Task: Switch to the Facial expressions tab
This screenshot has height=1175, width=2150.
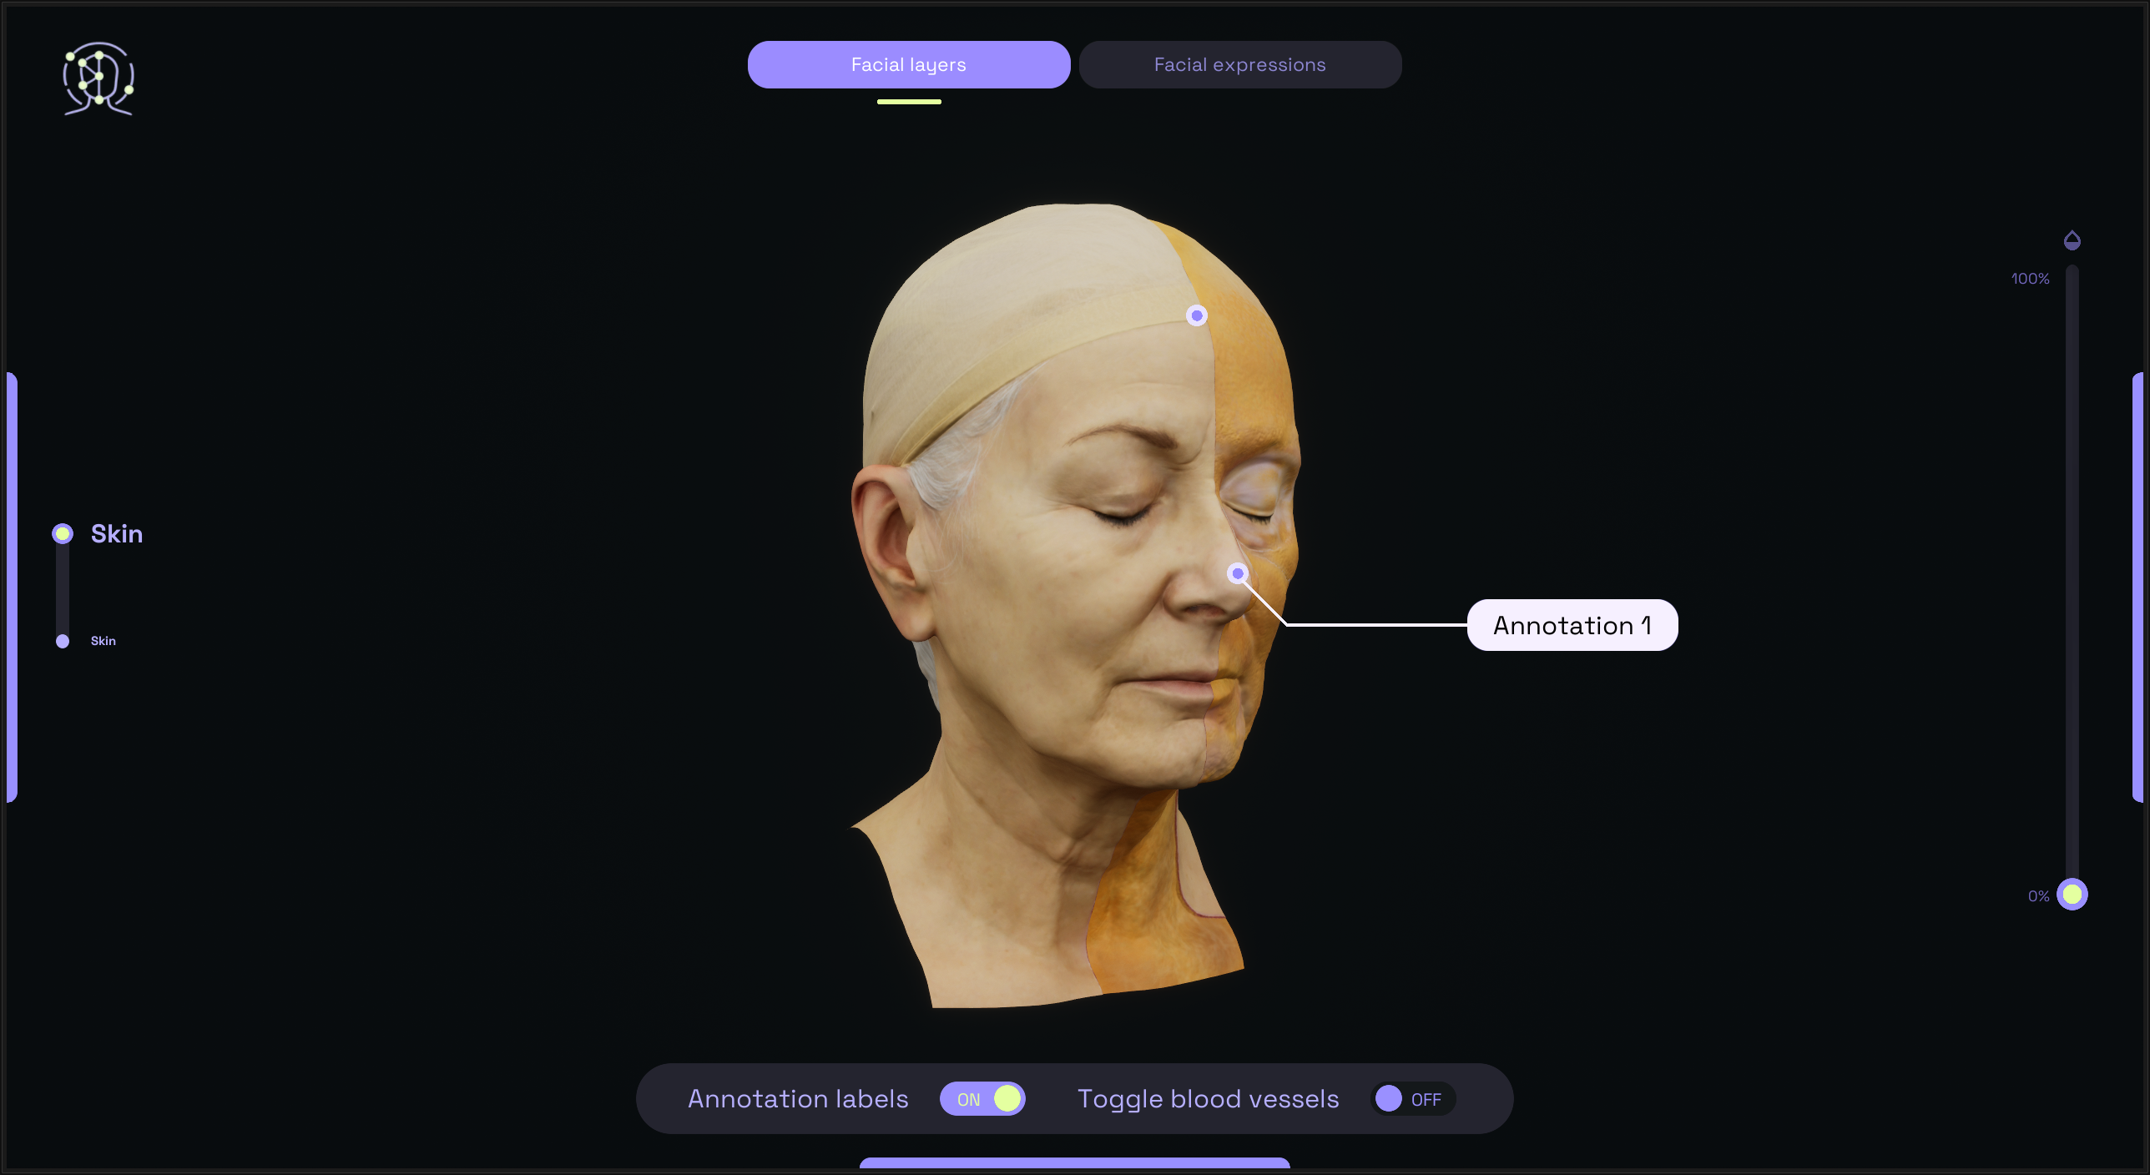Action: point(1240,65)
